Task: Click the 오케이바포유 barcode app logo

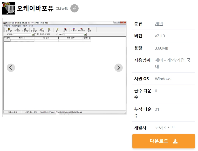Action: tap(9, 8)
